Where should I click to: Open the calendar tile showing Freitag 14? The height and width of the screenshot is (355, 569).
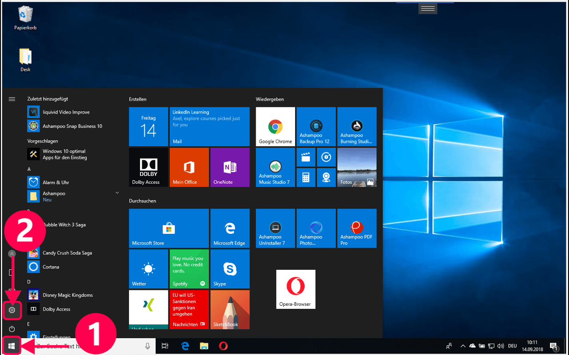pos(148,126)
